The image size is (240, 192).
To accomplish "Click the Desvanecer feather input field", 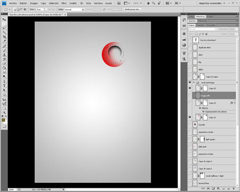I will point(40,10).
